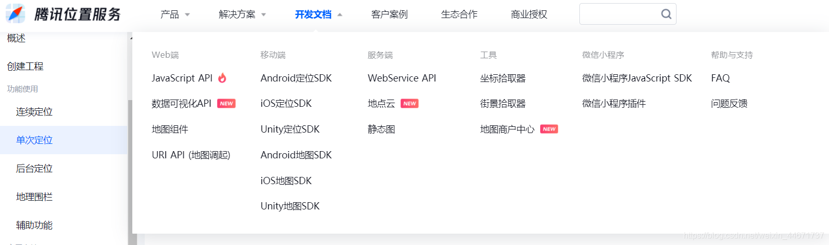Click the Web端 column heading

click(x=165, y=55)
